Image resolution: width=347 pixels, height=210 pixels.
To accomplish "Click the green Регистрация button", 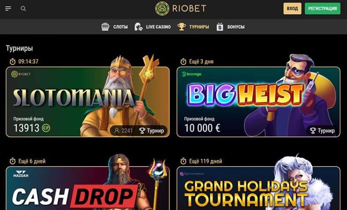I will tap(322, 8).
